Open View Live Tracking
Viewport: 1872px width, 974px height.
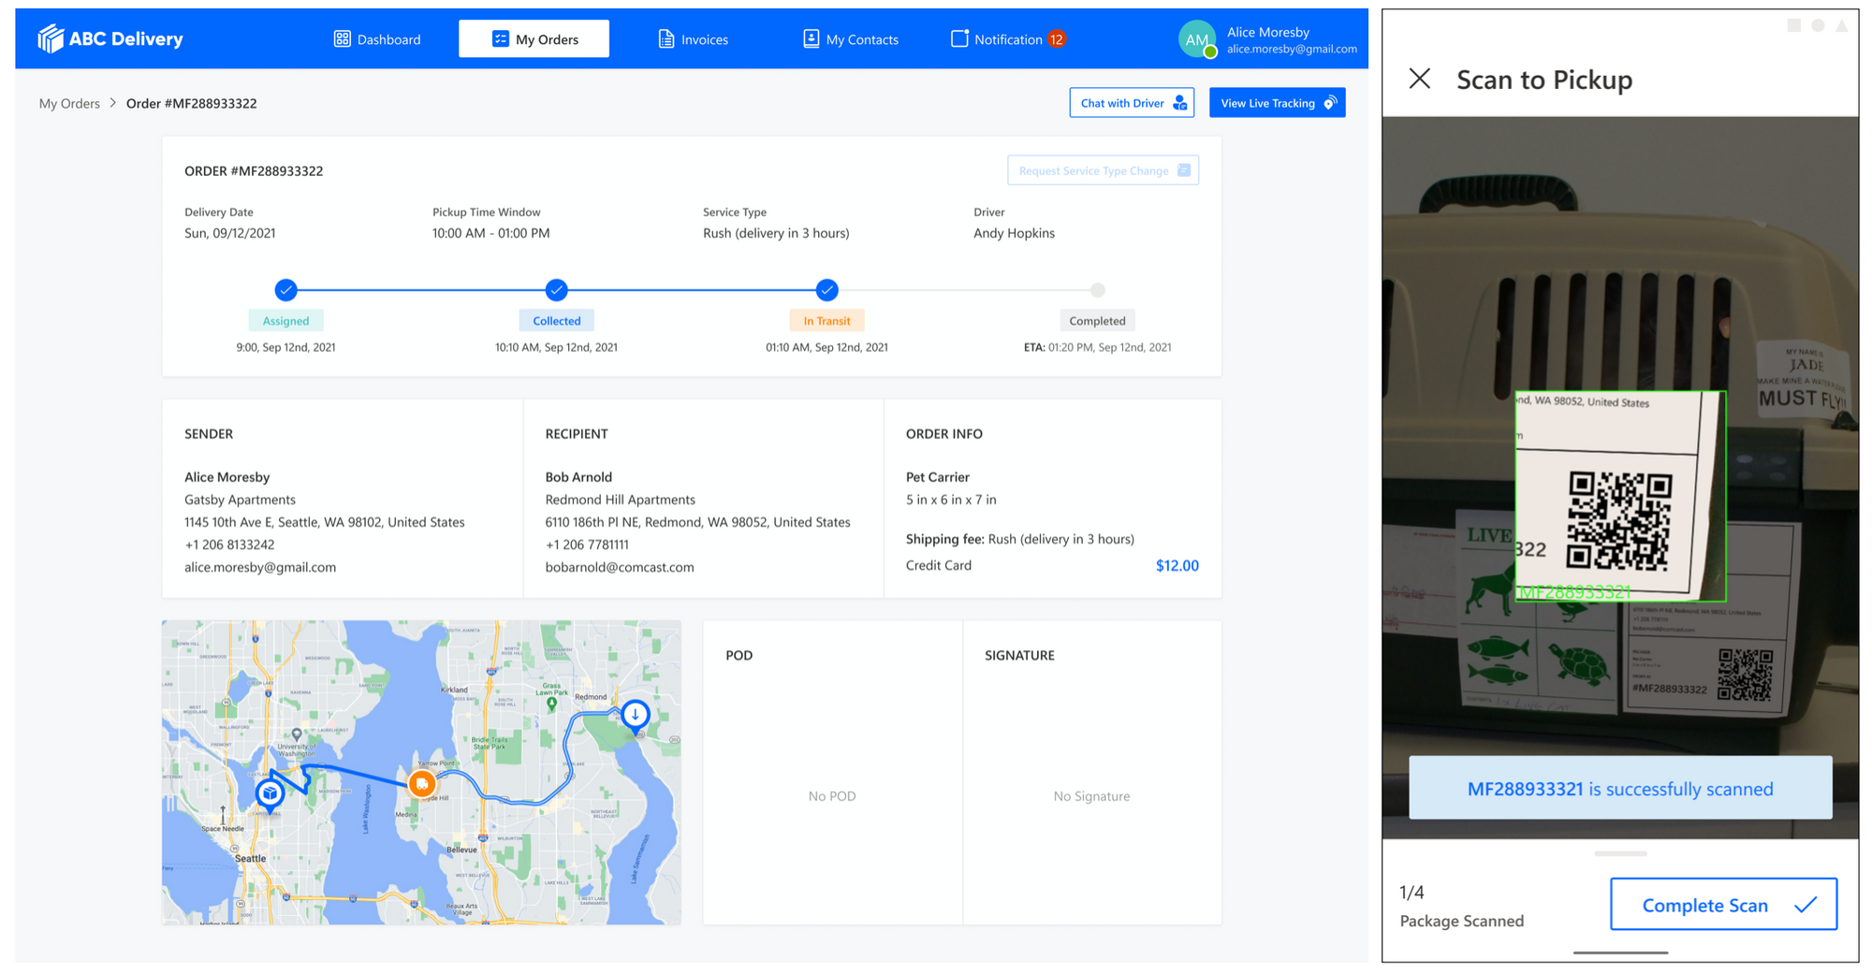1277,103
